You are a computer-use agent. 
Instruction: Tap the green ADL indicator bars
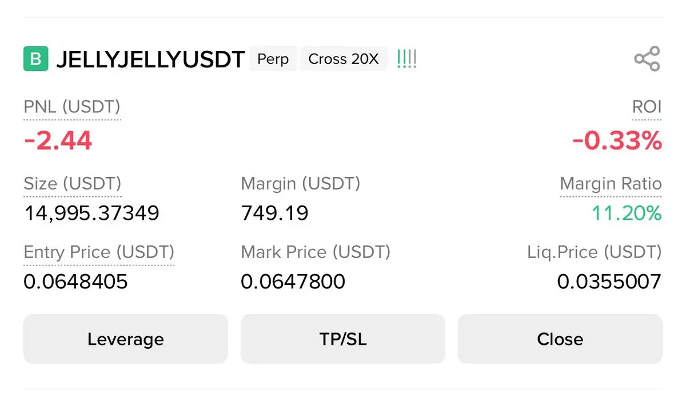pos(406,59)
